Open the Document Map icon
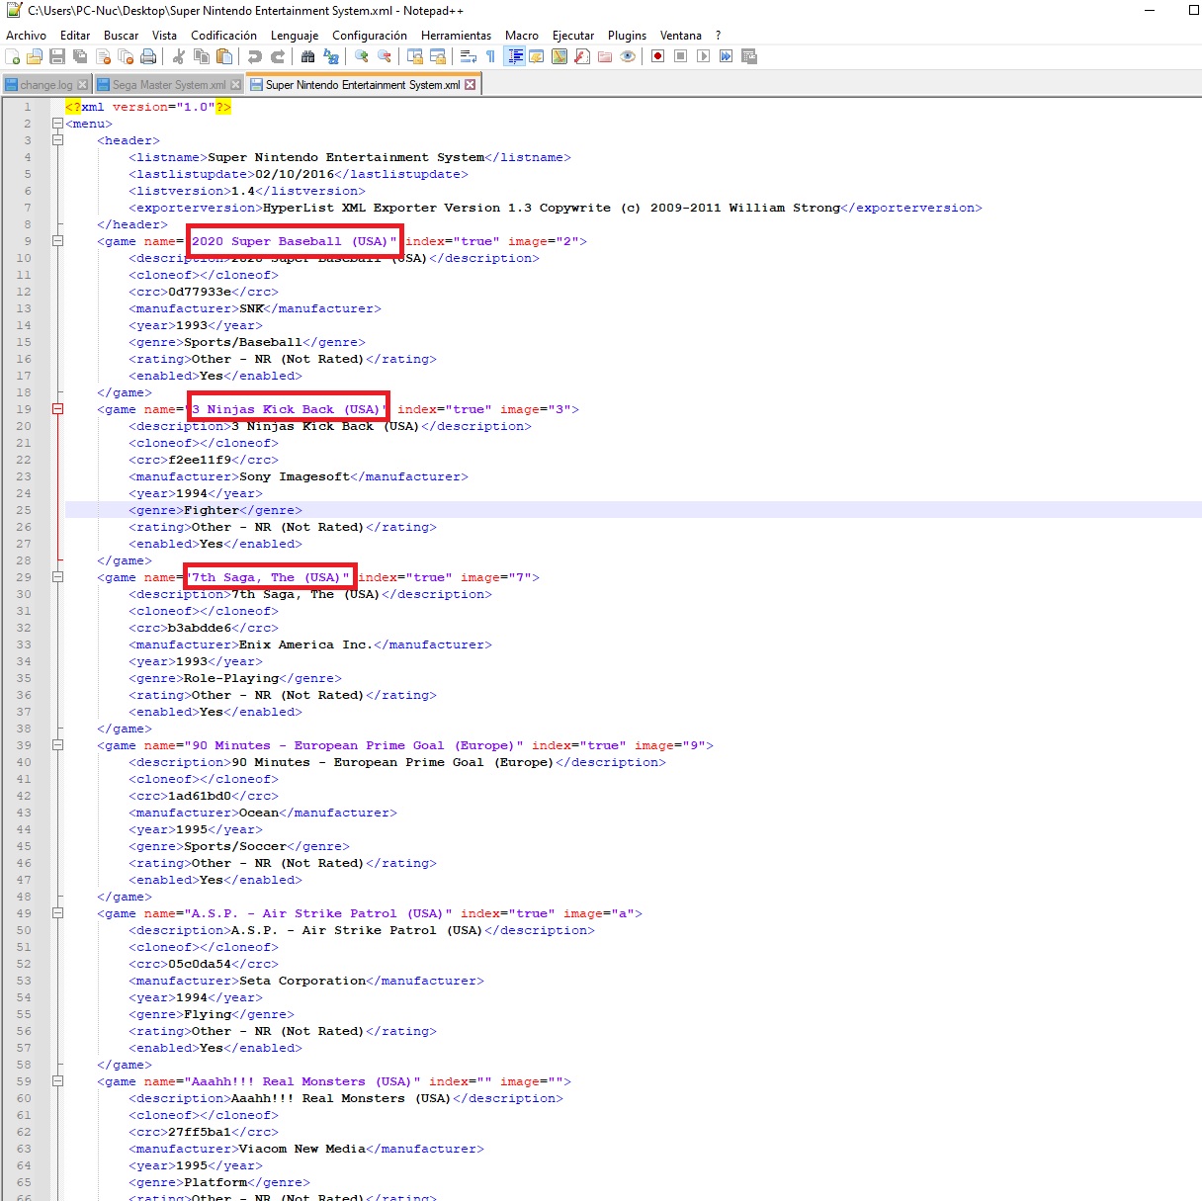1202x1201 pixels. [559, 56]
